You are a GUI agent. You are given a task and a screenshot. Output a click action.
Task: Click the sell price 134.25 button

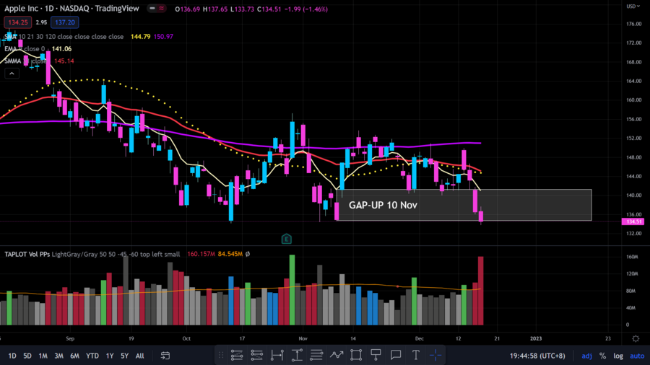point(18,22)
